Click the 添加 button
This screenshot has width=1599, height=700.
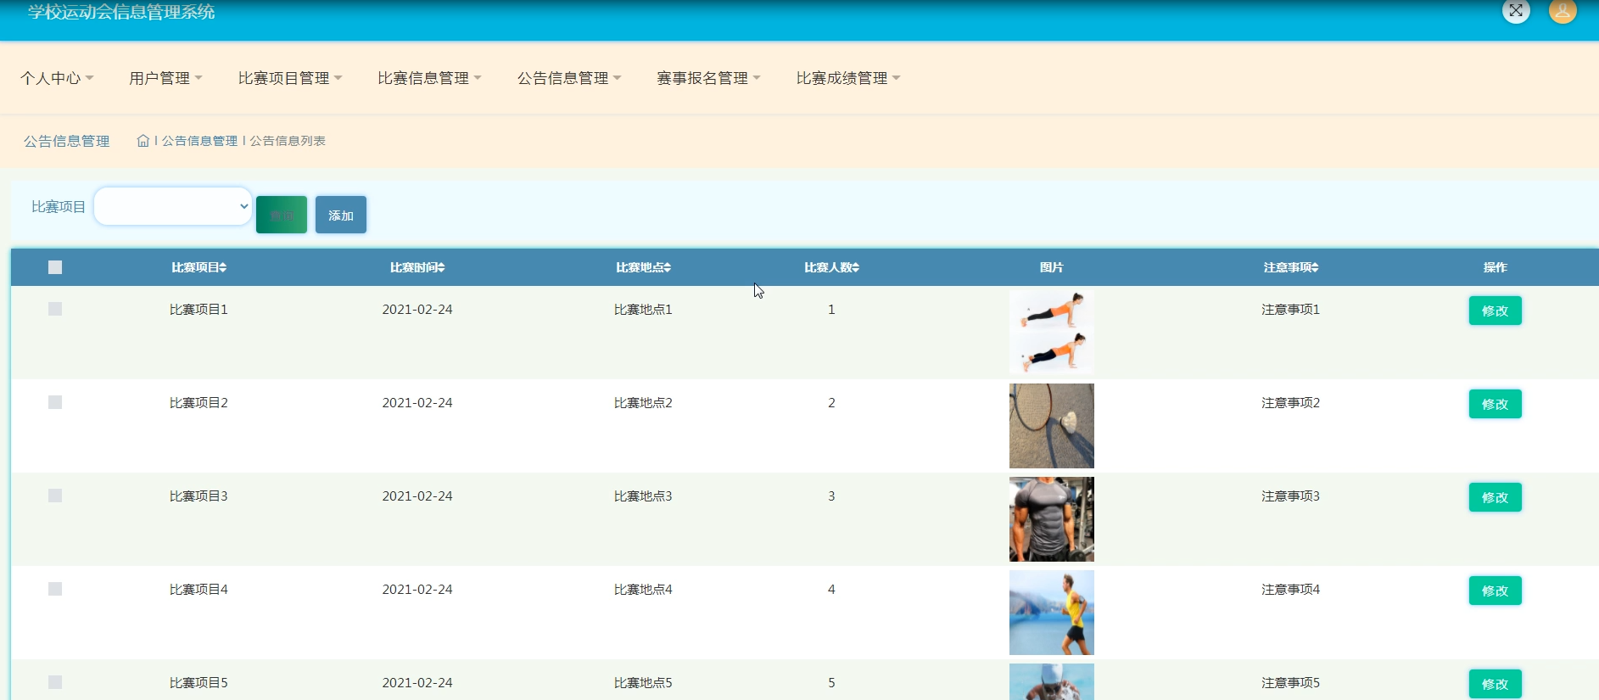pos(341,215)
